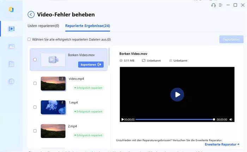Select the Borken Video.mov placeholder thumbnail

(x=53, y=60)
